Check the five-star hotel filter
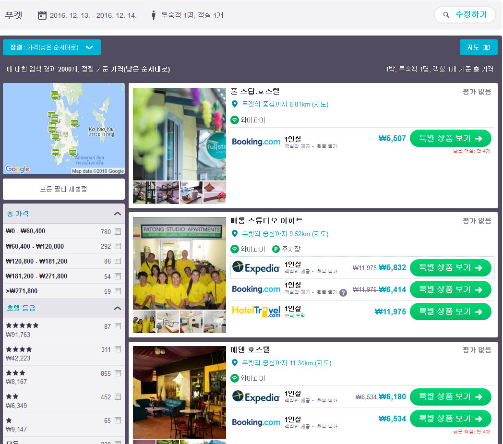 pyautogui.click(x=118, y=326)
